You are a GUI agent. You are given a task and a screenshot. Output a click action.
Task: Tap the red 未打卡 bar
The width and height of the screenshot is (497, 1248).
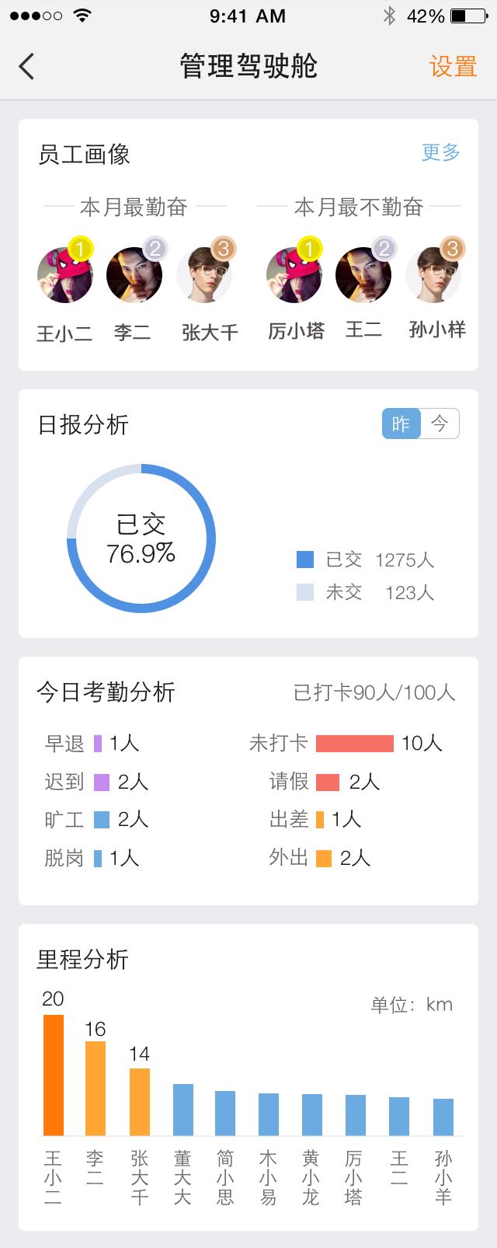(x=354, y=744)
